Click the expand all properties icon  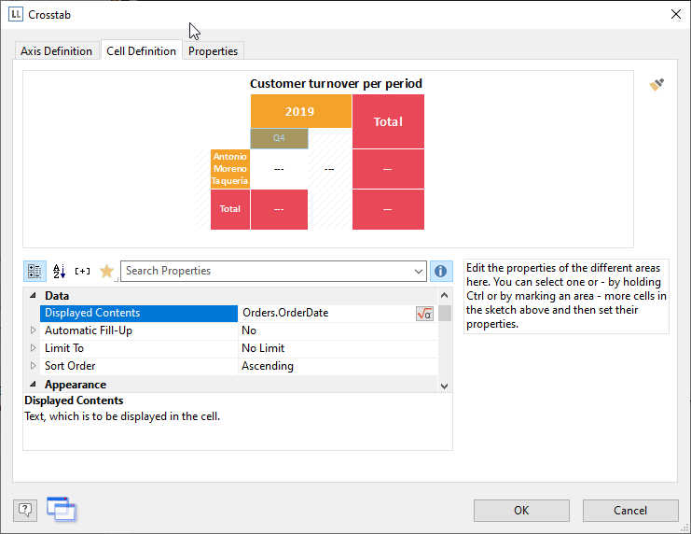(83, 271)
